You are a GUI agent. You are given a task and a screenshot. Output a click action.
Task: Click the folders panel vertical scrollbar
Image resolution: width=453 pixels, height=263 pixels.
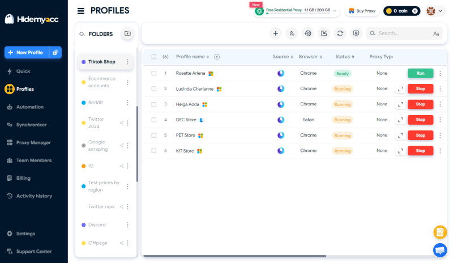tap(137, 144)
